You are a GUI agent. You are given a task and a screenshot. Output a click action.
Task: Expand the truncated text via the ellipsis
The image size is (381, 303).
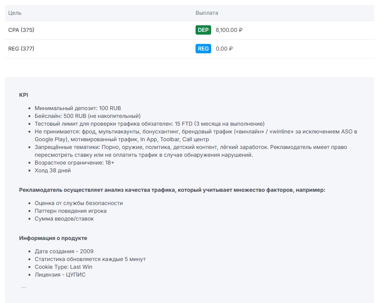[24, 287]
